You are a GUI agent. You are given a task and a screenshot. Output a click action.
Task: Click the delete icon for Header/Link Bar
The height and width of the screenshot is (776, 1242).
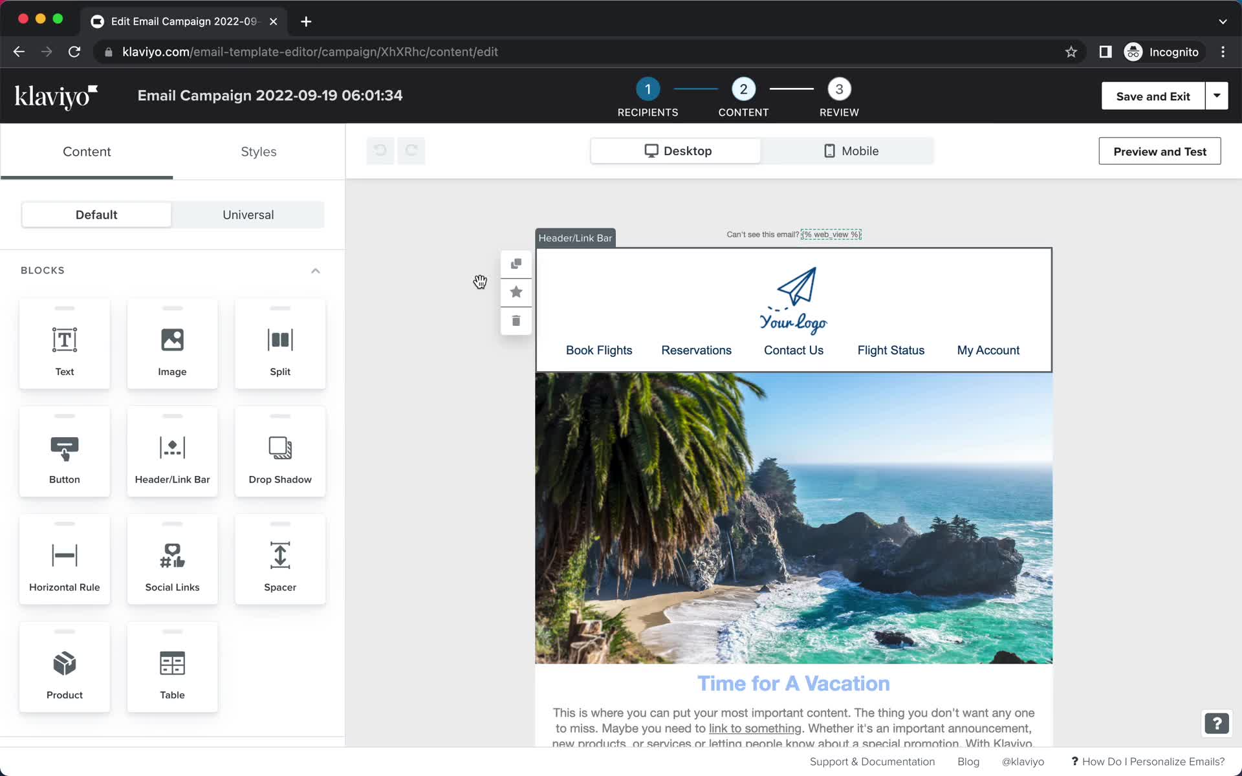tap(516, 321)
